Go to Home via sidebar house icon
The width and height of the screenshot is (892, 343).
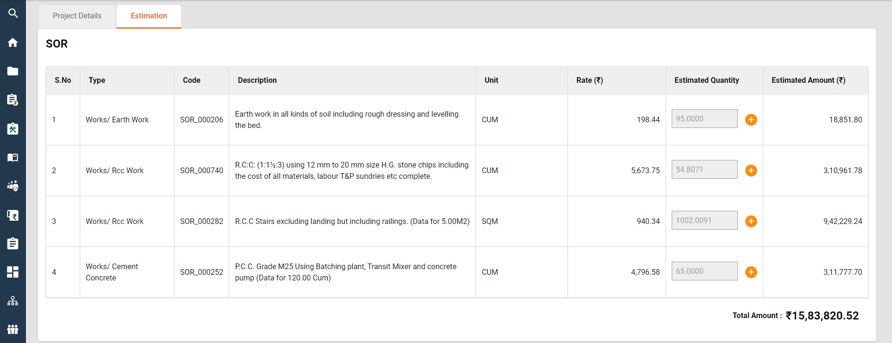[13, 42]
